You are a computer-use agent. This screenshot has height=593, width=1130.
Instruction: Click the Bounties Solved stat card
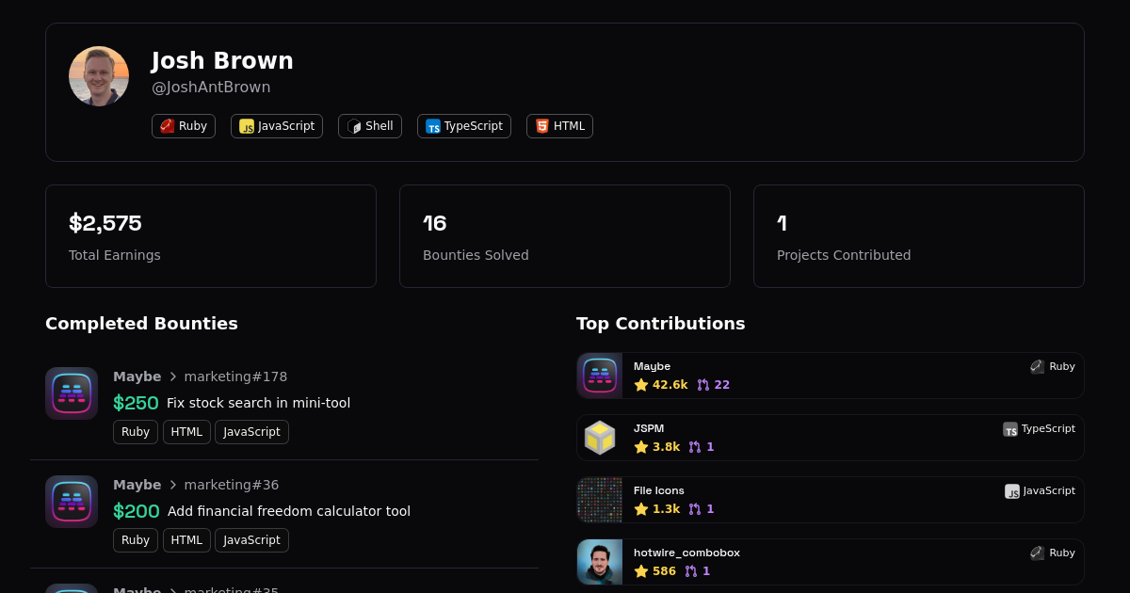(565, 236)
